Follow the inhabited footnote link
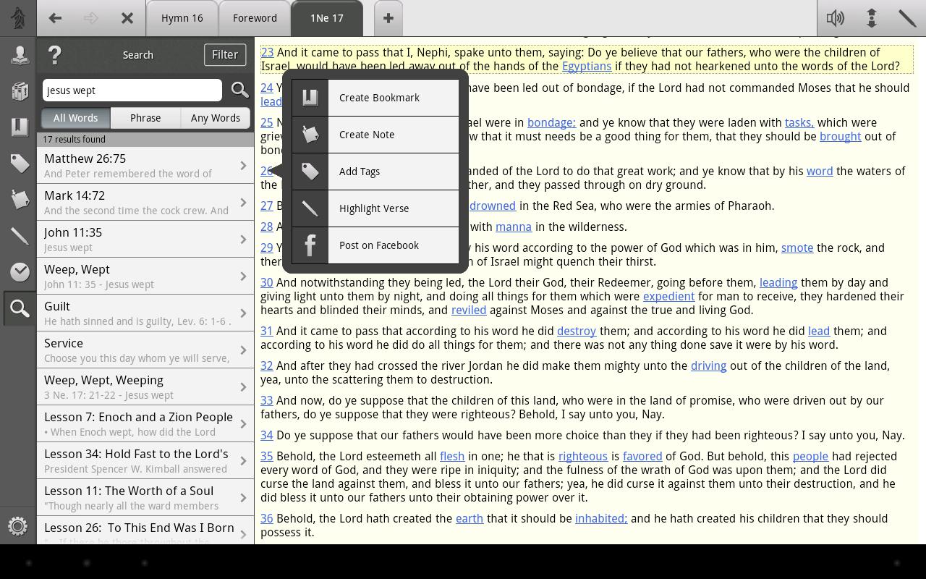Image resolution: width=926 pixels, height=579 pixels. [x=601, y=518]
